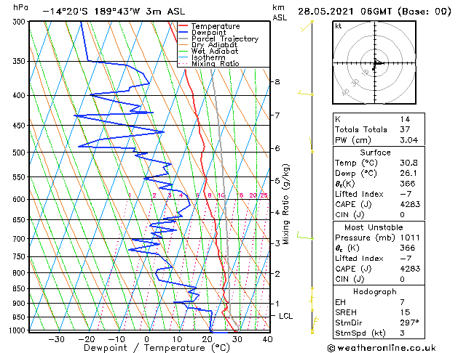Click the 1 km altitude tick label
Image resolution: width=458 pixels, height=353 pixels.
click(277, 304)
